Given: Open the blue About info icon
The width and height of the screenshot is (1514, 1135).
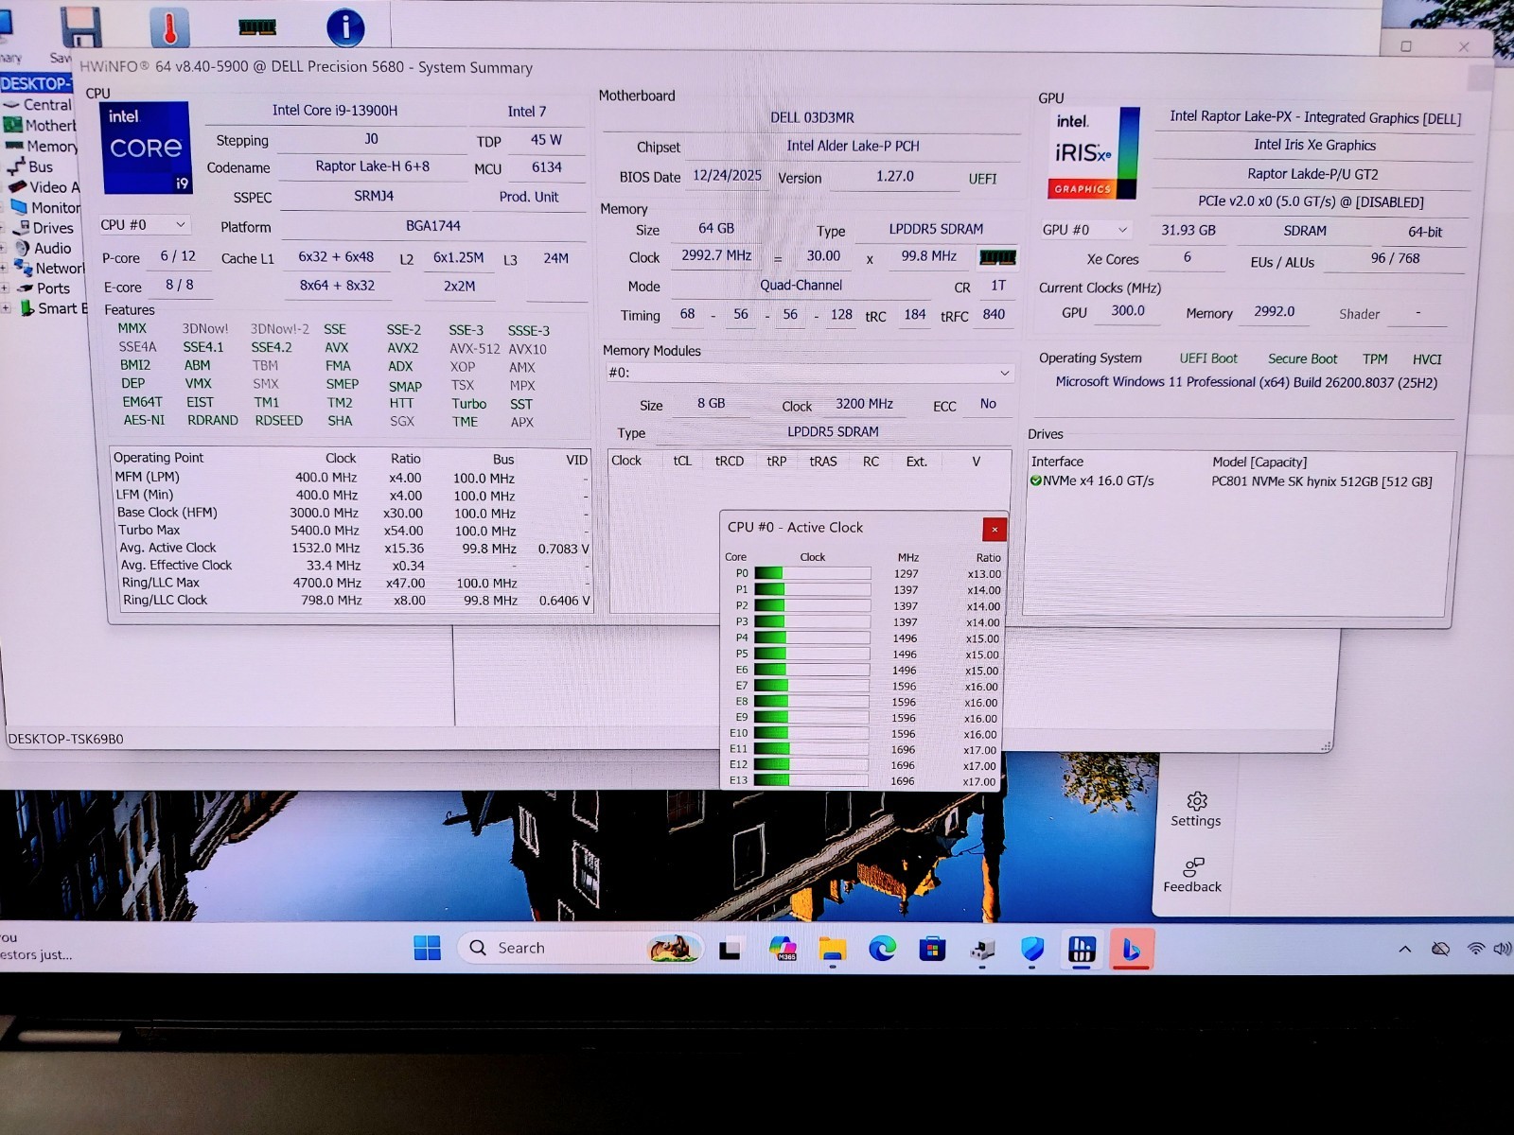Looking at the screenshot, I should click(x=345, y=27).
